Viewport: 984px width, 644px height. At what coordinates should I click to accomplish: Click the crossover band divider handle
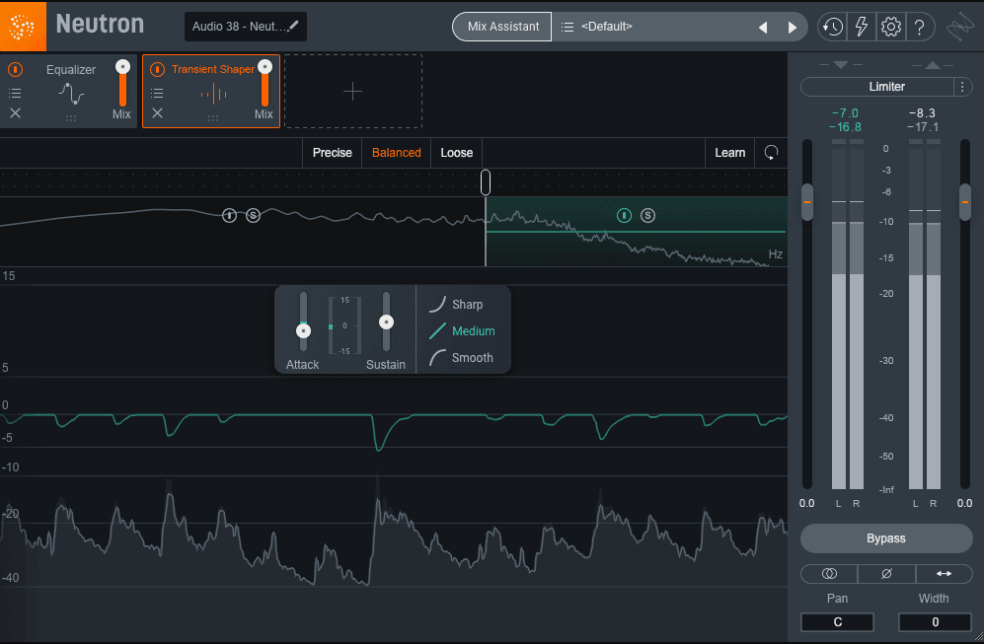[486, 182]
